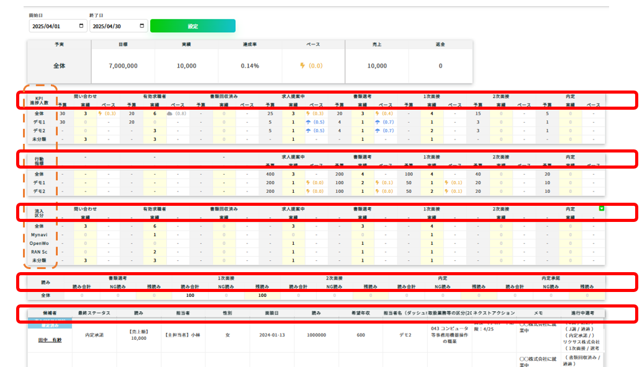Click umbrella icon in KPI デモ1 求人提案中 ペース
The height and width of the screenshot is (367, 642).
pos(309,122)
